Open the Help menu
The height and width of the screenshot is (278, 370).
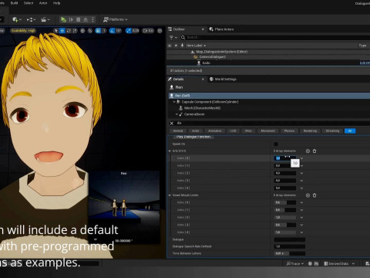click(x=56, y=3)
